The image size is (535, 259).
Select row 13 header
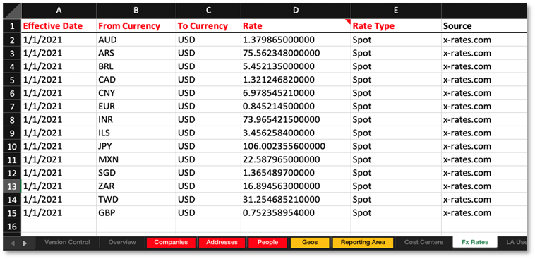tap(12, 186)
